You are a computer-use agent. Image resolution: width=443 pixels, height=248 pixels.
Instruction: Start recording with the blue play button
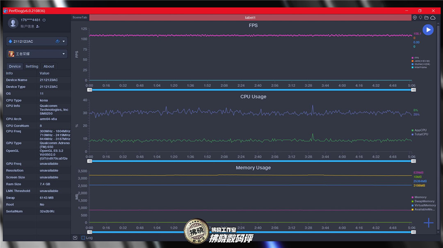[x=428, y=29]
